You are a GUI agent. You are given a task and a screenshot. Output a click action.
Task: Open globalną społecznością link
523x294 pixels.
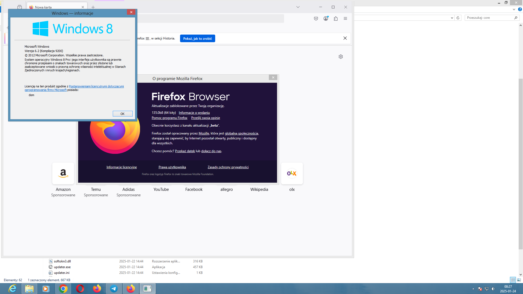[241, 133]
